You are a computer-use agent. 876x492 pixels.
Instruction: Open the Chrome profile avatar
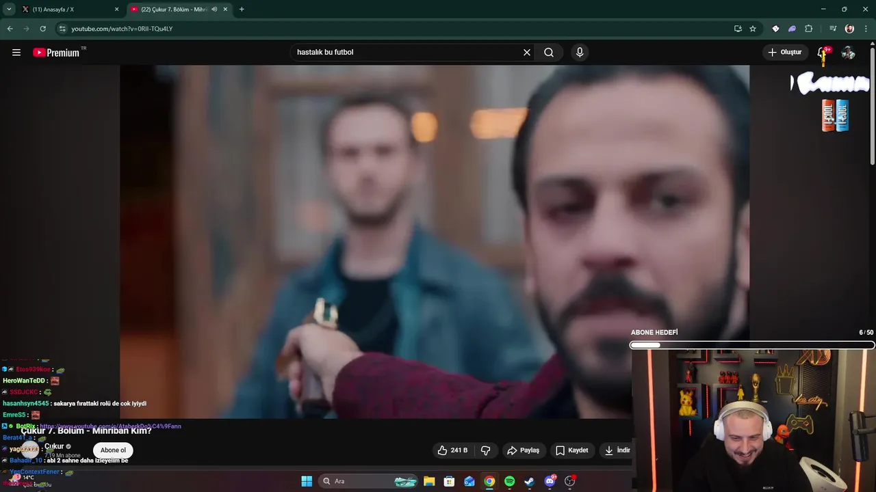(x=849, y=29)
